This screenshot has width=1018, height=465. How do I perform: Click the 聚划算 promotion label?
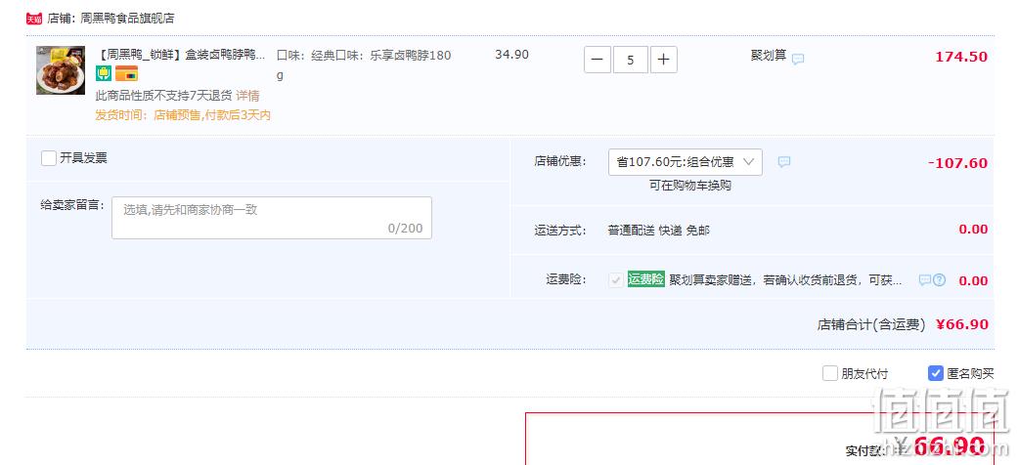(x=769, y=56)
